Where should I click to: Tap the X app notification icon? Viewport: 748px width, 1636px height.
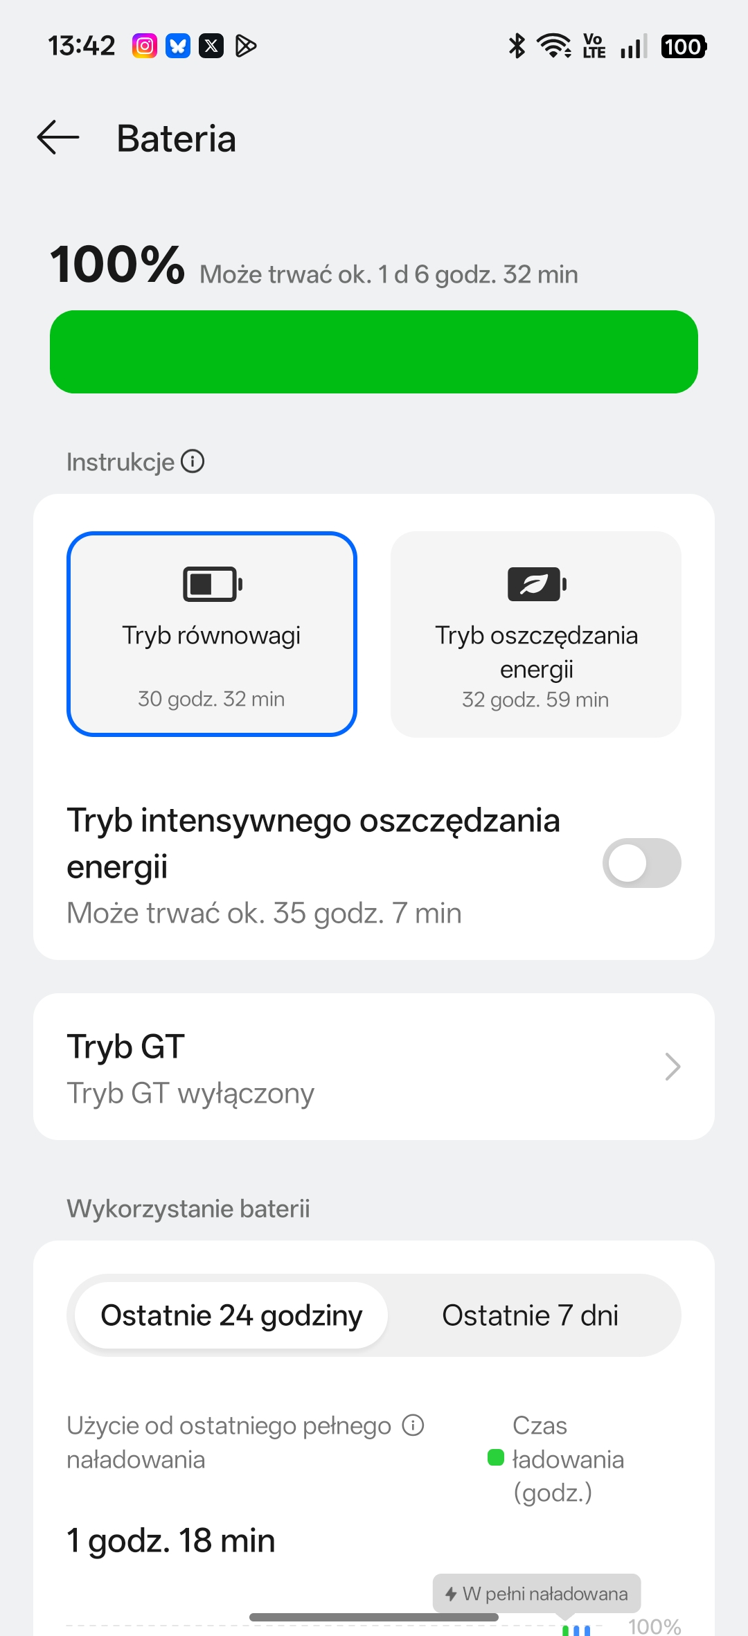(211, 46)
